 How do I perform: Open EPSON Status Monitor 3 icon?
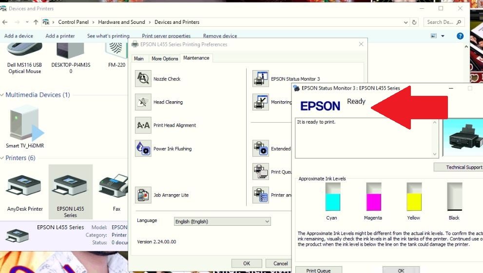point(261,78)
